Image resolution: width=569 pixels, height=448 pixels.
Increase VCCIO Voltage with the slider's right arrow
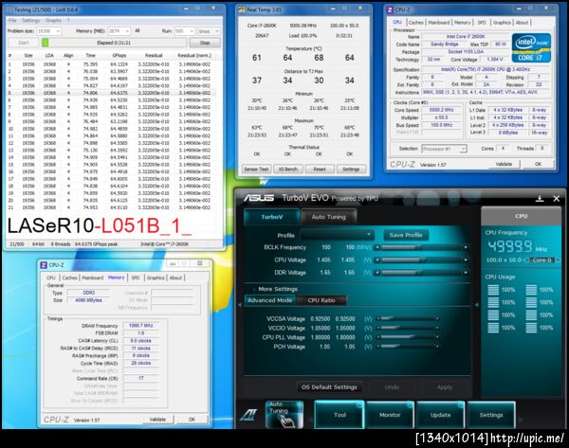437,328
